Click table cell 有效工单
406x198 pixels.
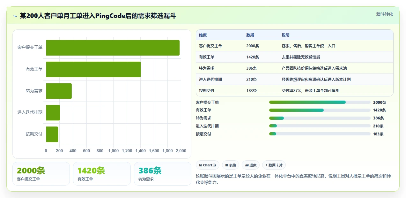click(207, 57)
